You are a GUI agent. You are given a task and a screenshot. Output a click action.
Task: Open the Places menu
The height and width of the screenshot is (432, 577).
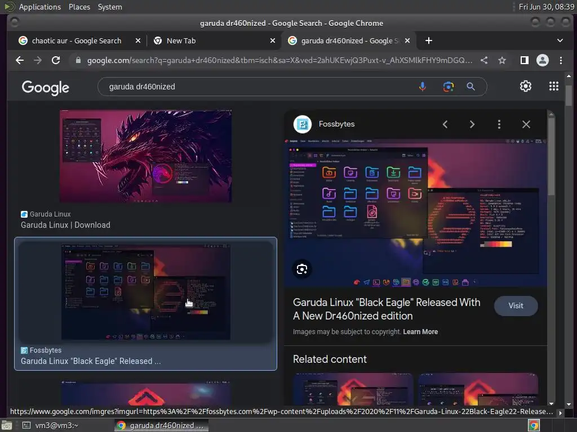point(79,7)
